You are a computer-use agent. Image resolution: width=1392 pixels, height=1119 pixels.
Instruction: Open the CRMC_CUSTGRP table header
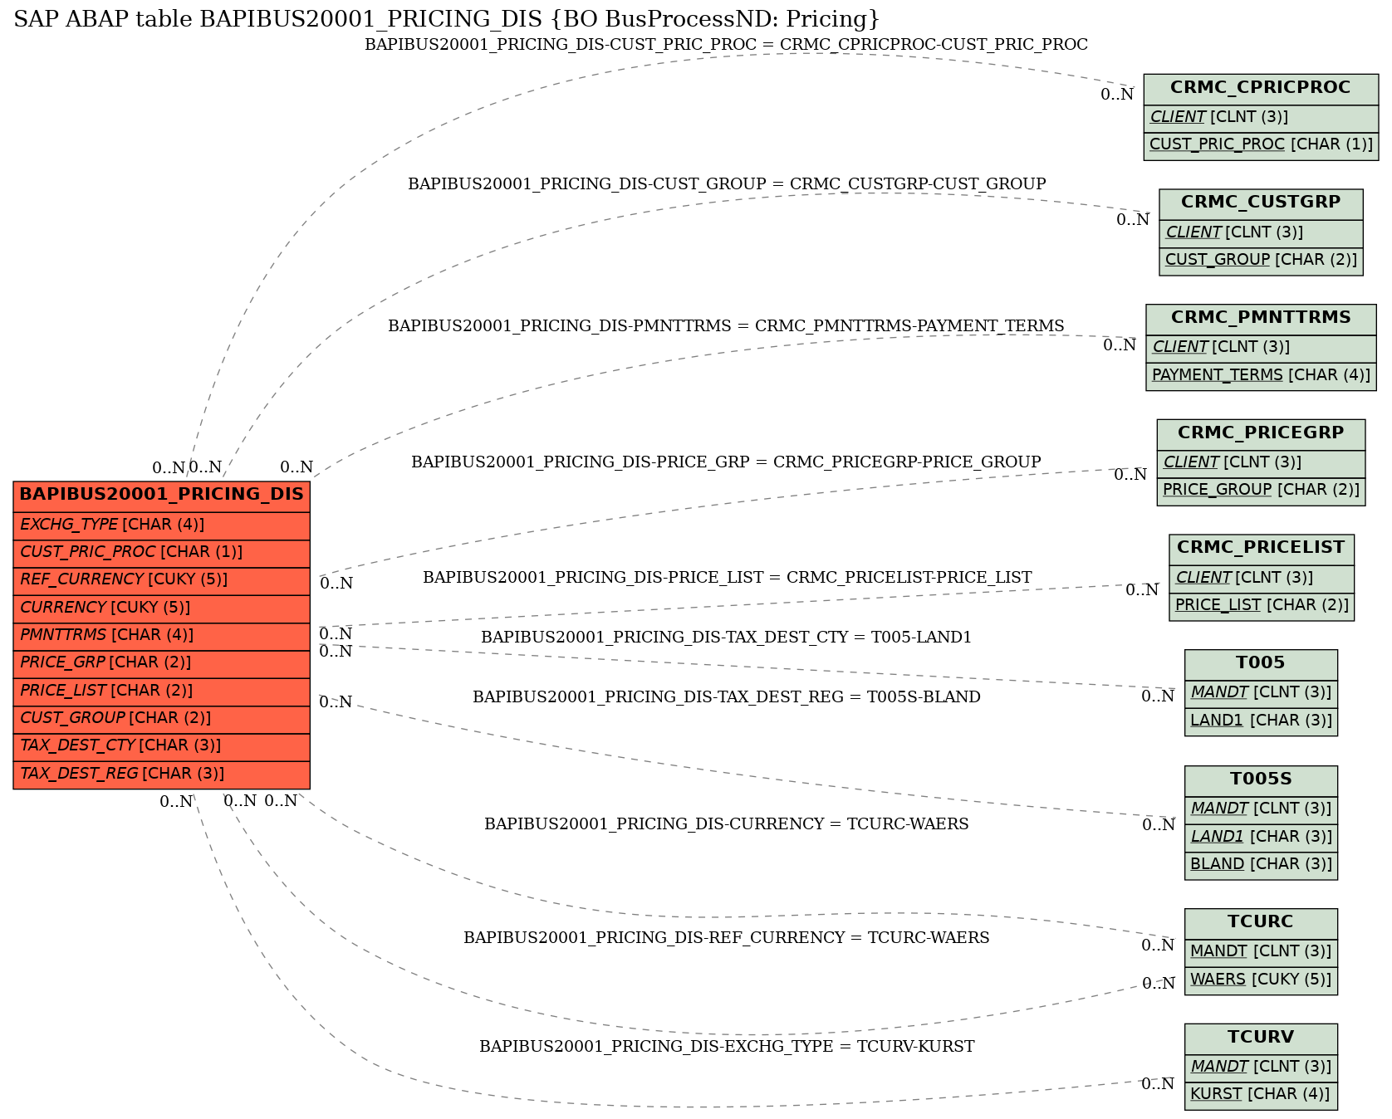1261,203
